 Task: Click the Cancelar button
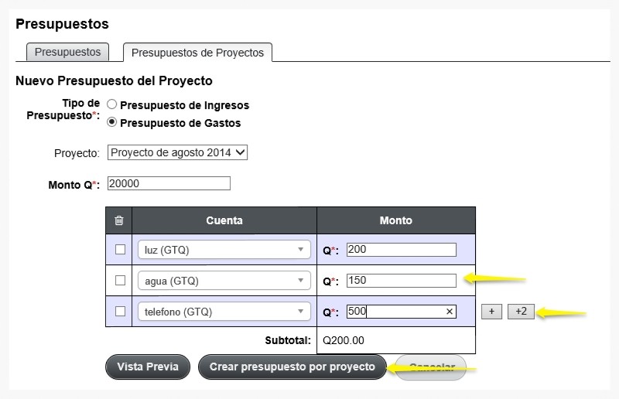click(432, 367)
